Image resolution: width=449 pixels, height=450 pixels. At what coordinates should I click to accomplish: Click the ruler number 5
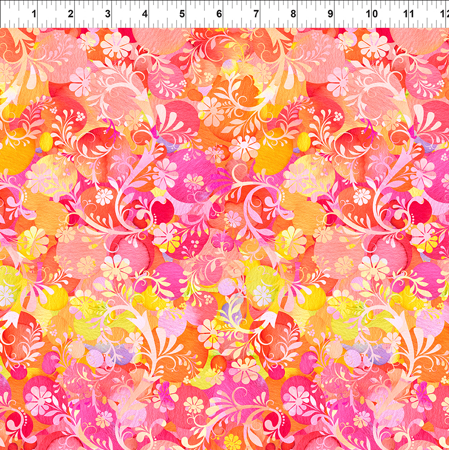pyautogui.click(x=182, y=13)
